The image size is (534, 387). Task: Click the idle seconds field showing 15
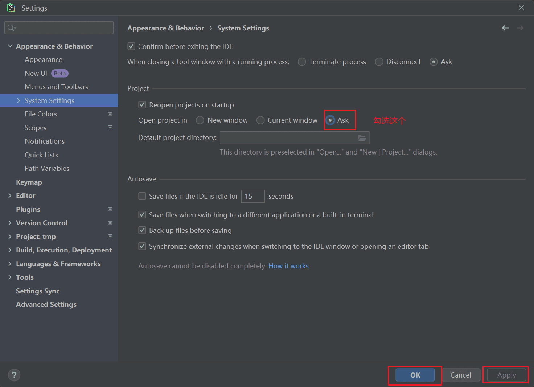(x=253, y=196)
